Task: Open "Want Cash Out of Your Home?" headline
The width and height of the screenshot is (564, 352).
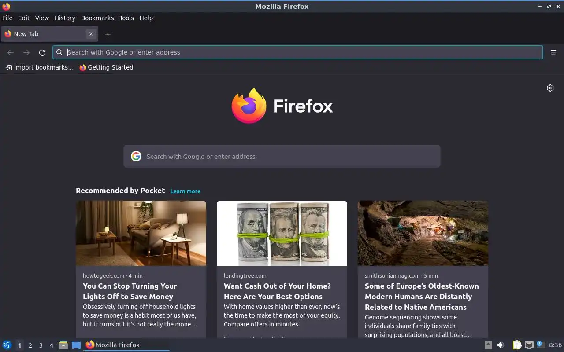Action: [277, 291]
